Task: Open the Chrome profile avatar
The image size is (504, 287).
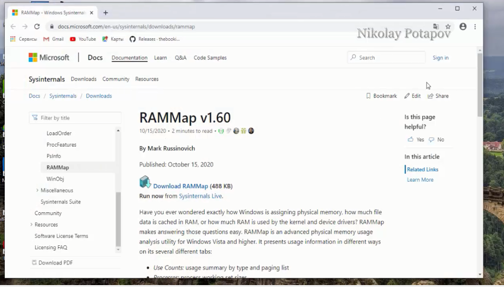Action: [x=463, y=27]
